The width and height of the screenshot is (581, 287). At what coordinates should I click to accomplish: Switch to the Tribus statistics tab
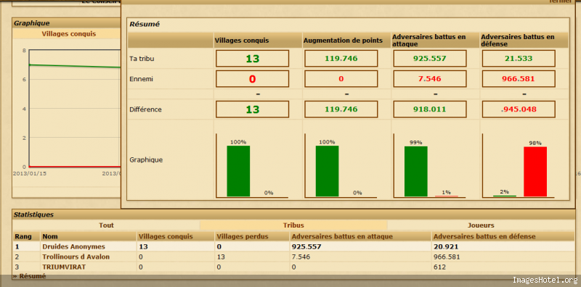293,225
